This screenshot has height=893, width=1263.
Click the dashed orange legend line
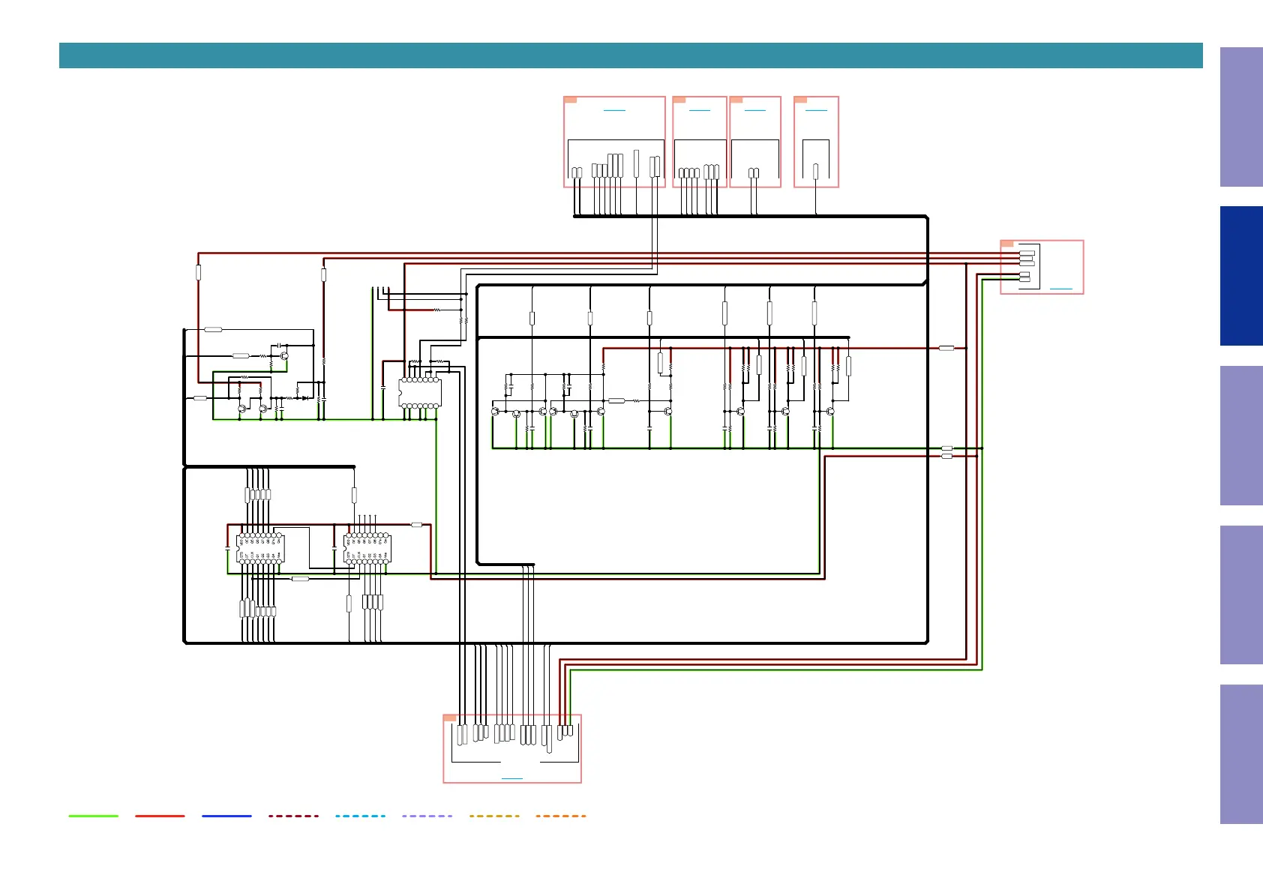[561, 816]
